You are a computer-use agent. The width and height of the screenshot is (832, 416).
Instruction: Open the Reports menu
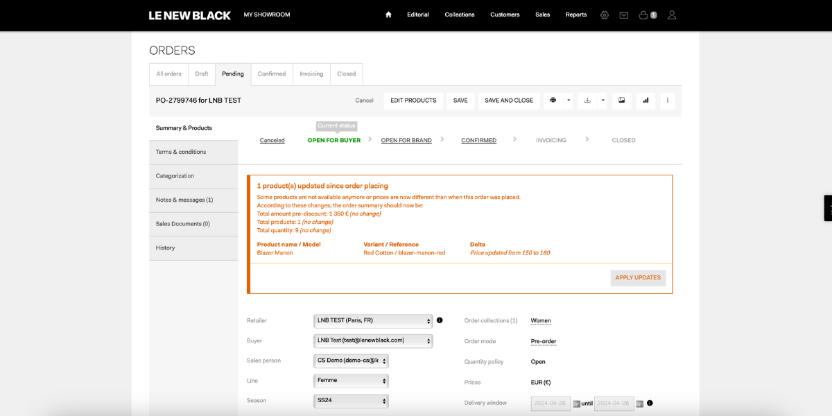576,15
